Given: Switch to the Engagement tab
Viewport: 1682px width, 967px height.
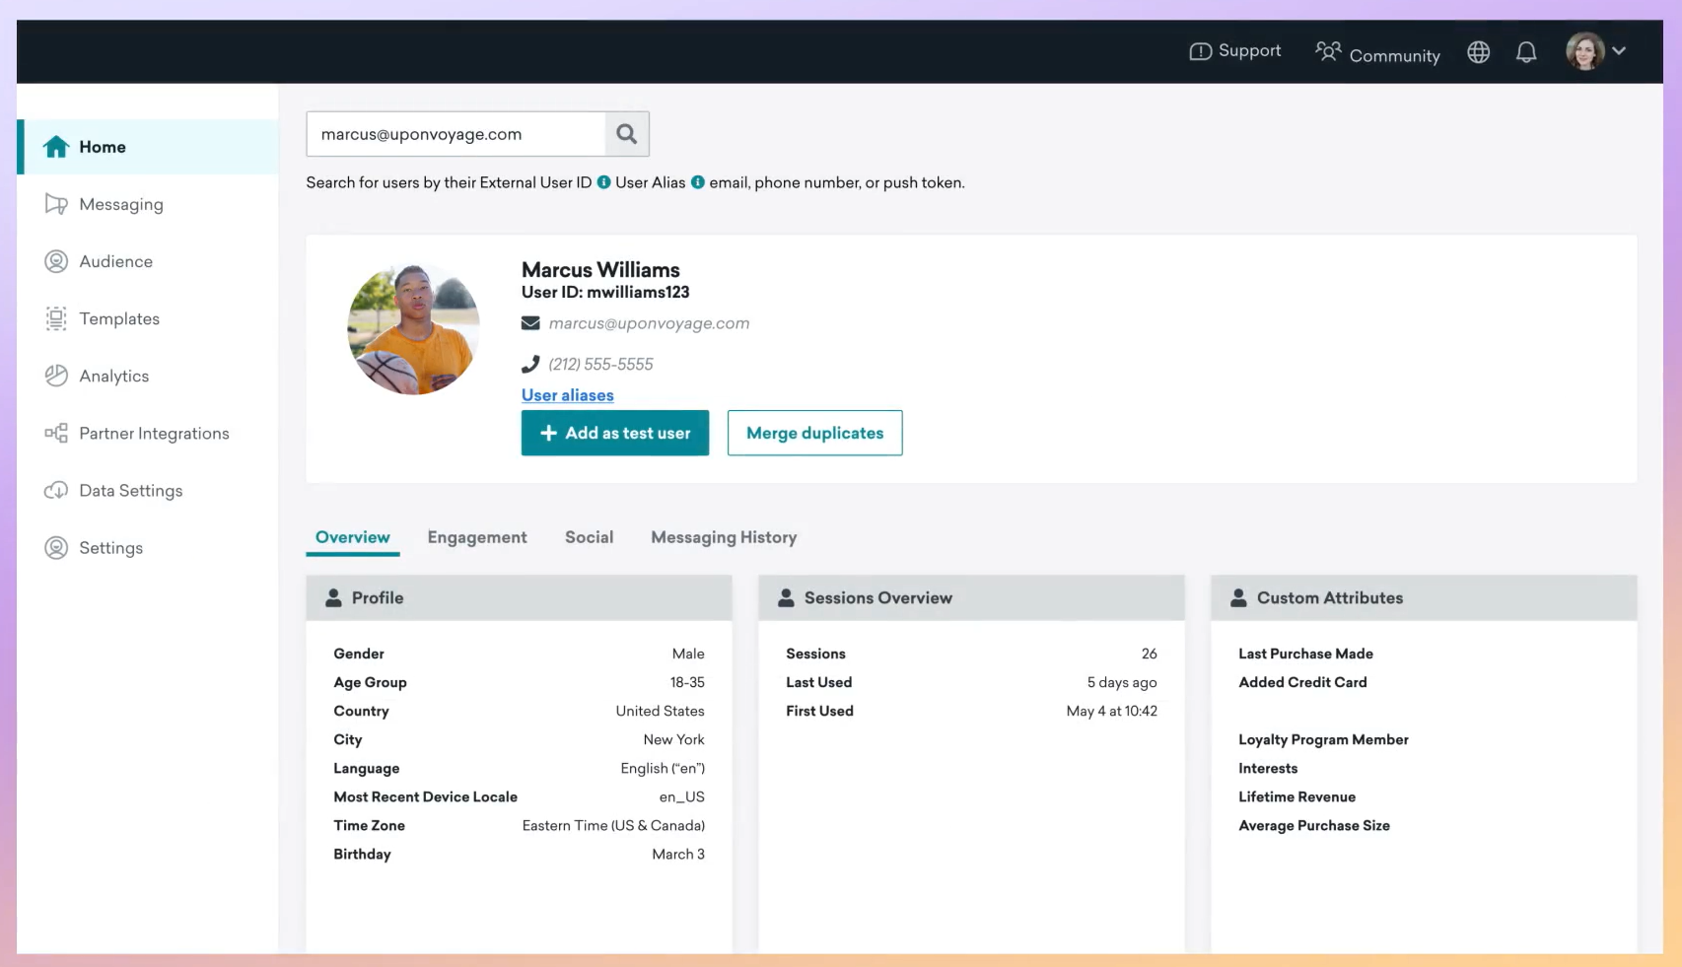Looking at the screenshot, I should pos(477,537).
